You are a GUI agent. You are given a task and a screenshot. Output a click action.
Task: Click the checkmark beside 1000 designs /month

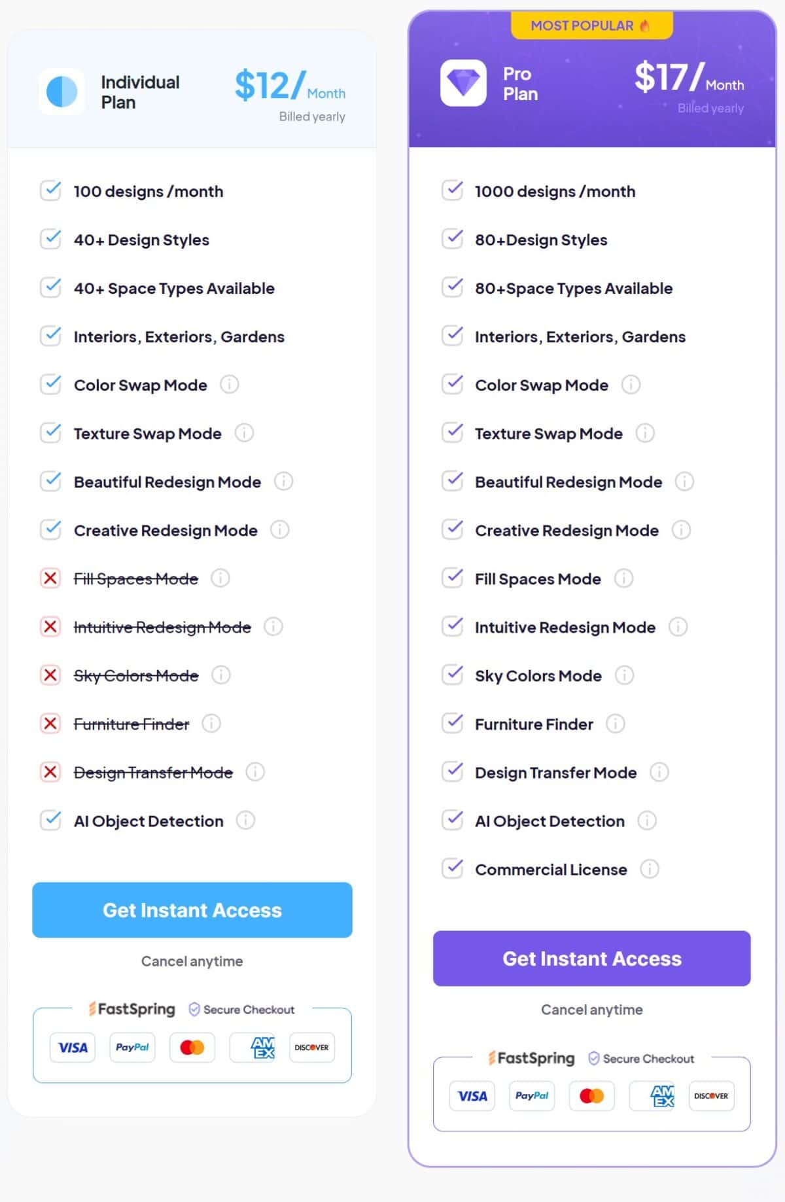coord(452,190)
